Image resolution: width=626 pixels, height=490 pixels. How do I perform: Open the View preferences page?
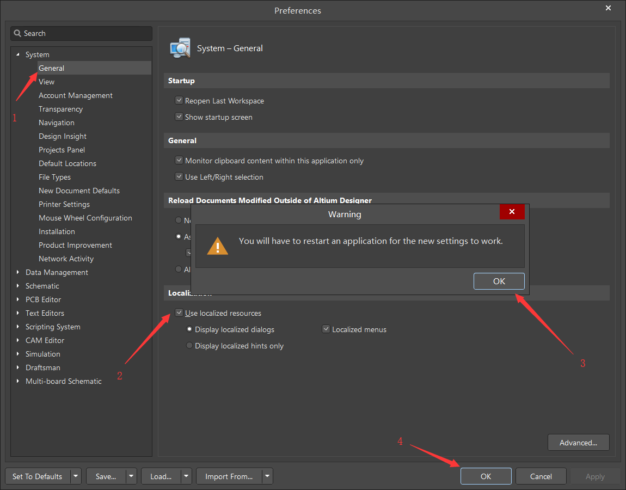pyautogui.click(x=46, y=82)
